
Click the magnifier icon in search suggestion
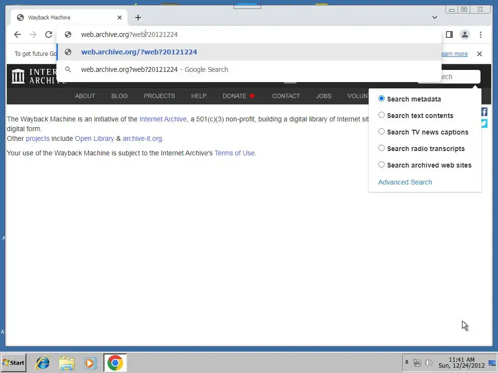(68, 69)
